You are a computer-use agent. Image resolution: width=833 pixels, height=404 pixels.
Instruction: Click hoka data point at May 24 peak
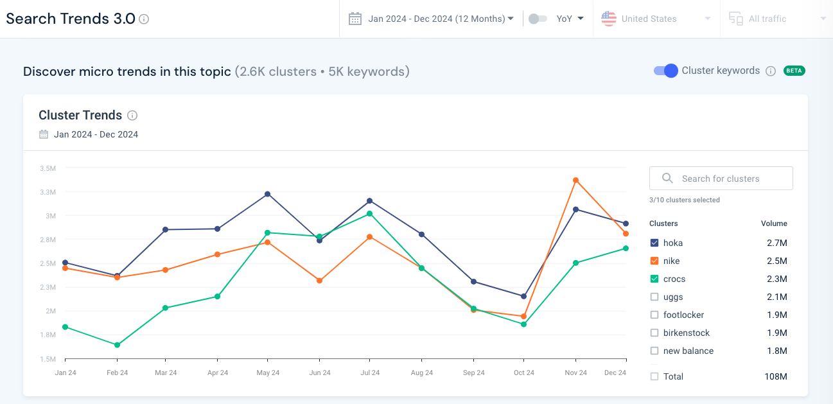tap(268, 194)
